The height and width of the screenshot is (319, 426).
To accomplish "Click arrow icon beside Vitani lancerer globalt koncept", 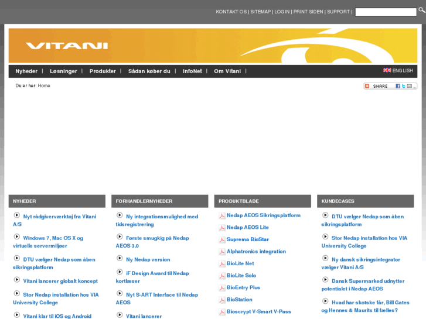I will click(17, 280).
